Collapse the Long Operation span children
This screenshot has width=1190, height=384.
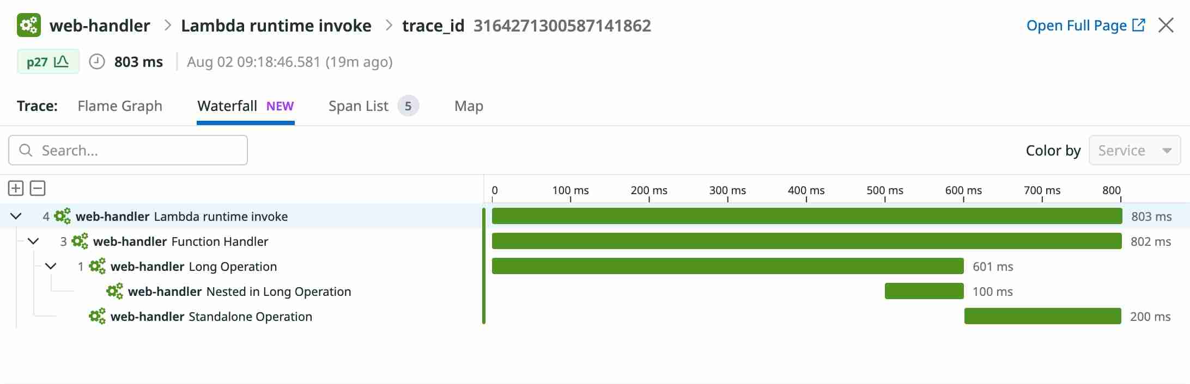[x=51, y=267]
